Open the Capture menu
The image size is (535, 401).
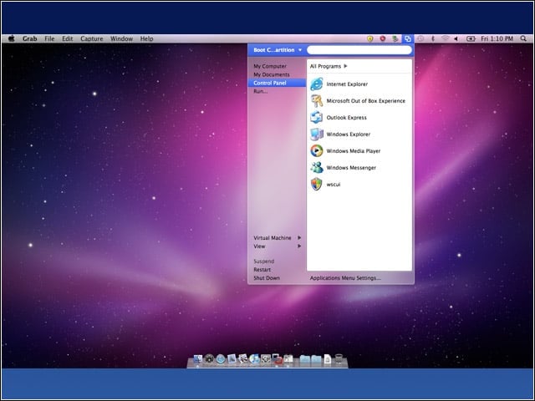click(x=91, y=39)
